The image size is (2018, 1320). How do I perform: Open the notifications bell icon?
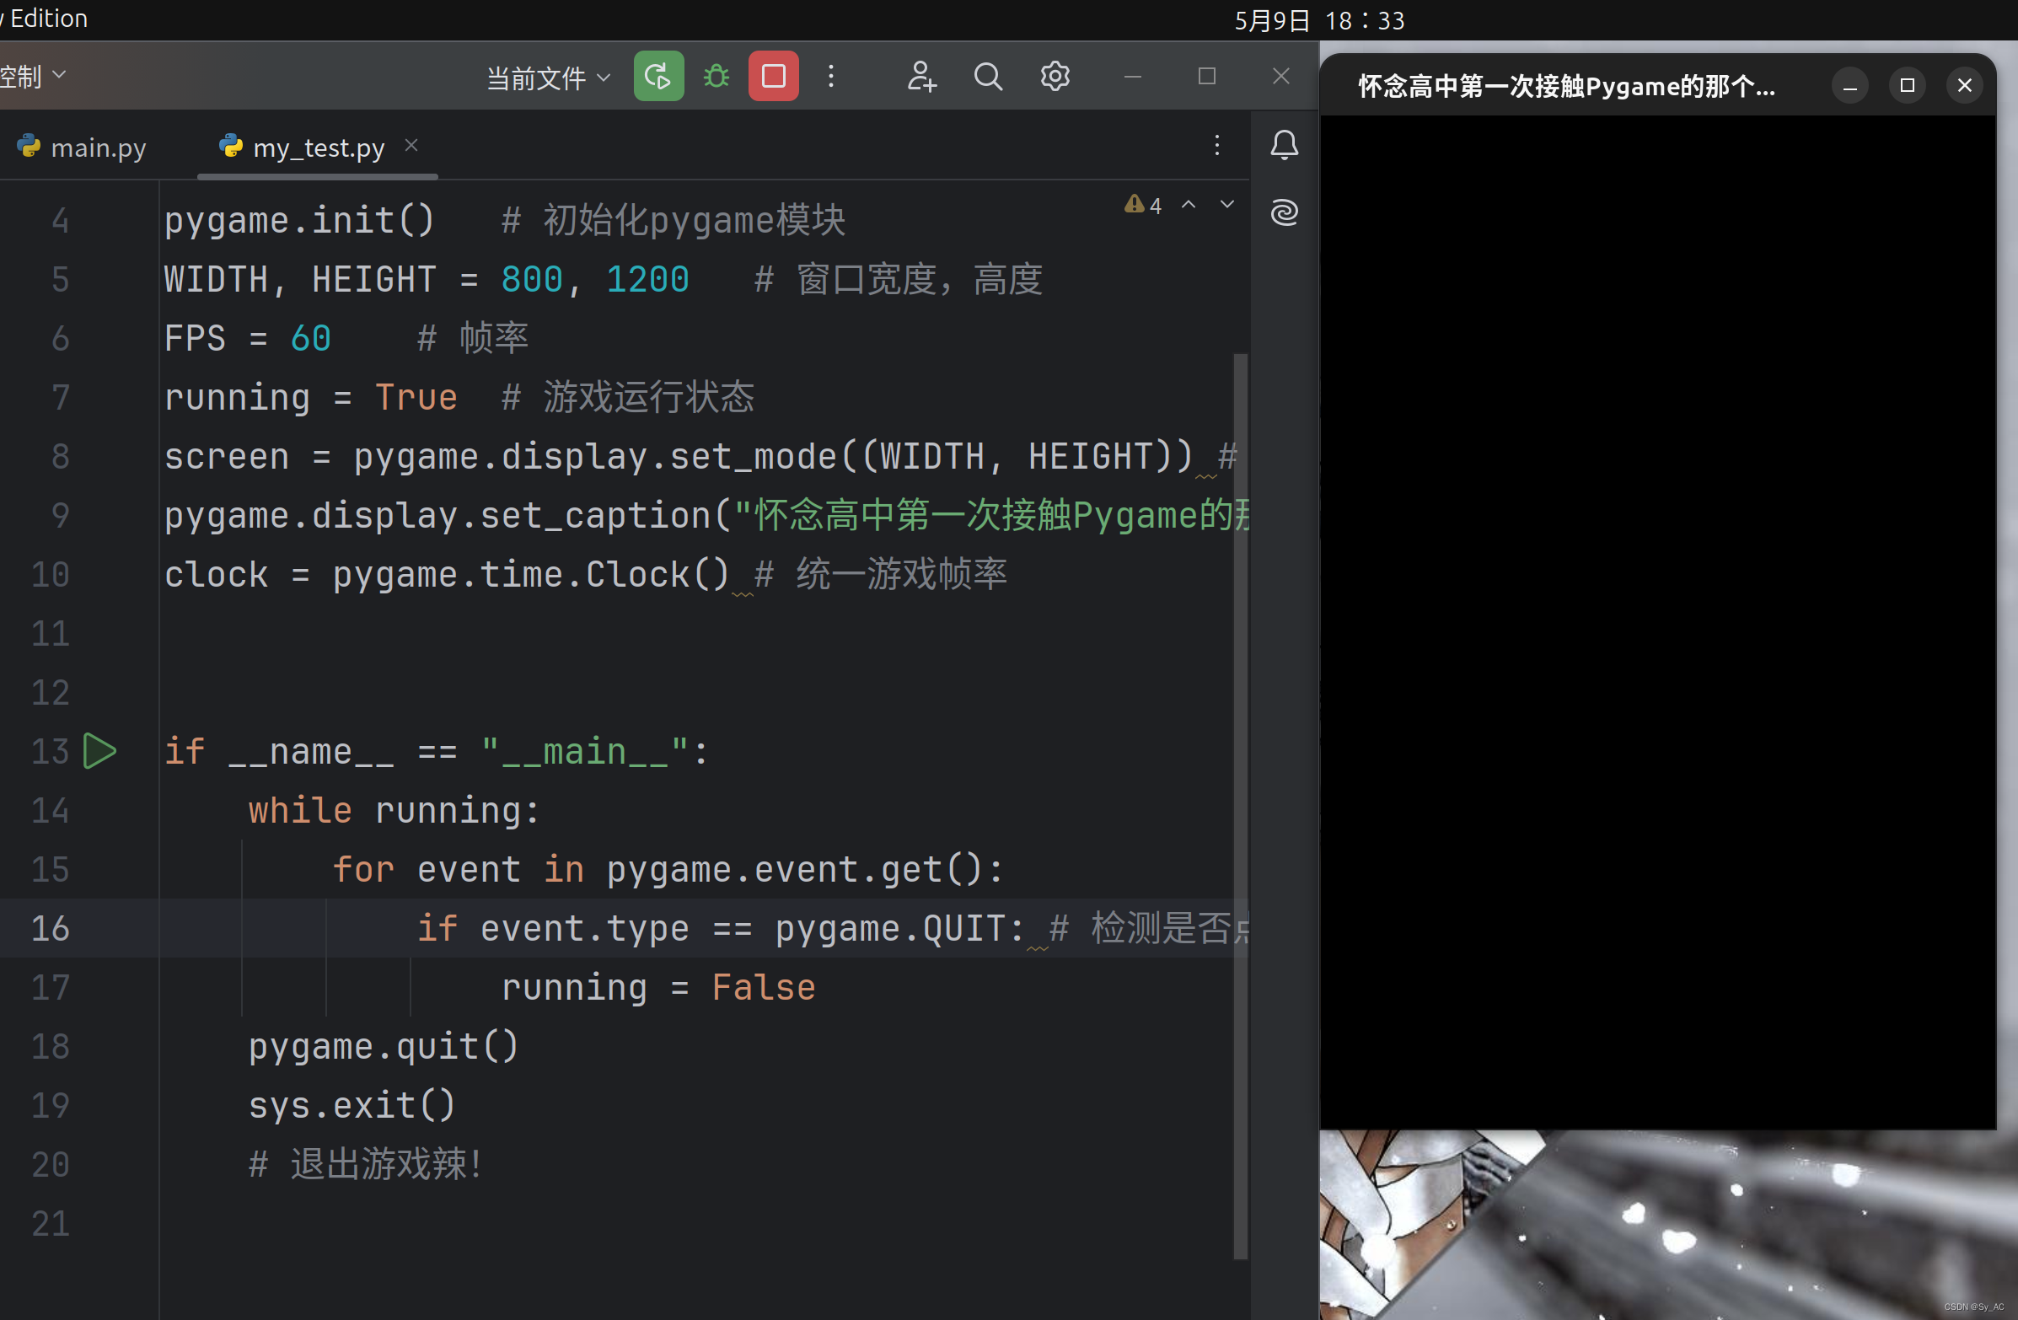coord(1285,144)
